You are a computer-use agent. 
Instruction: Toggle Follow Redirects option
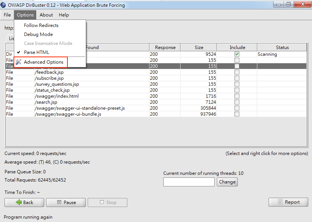[x=50, y=25]
